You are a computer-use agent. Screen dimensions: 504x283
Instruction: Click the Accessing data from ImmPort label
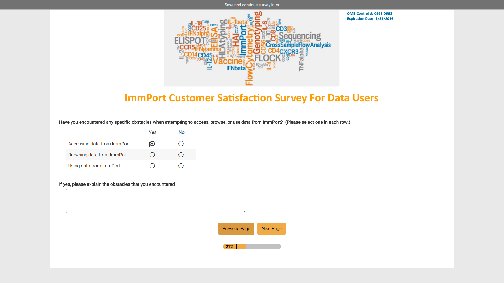[99, 144]
